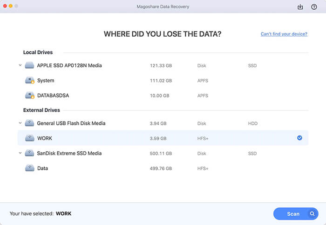
Task: Click the Data volume drive icon
Action: pyautogui.click(x=30, y=168)
